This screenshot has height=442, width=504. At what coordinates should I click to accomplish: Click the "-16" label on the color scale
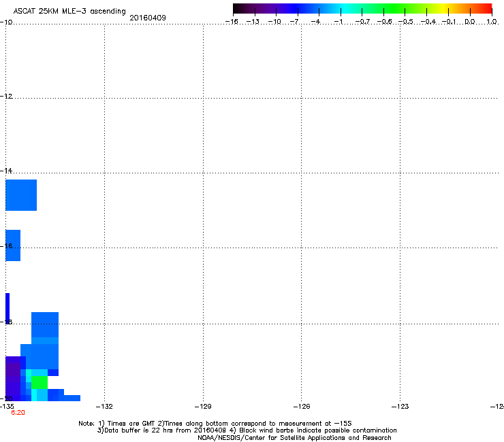pyautogui.click(x=232, y=22)
